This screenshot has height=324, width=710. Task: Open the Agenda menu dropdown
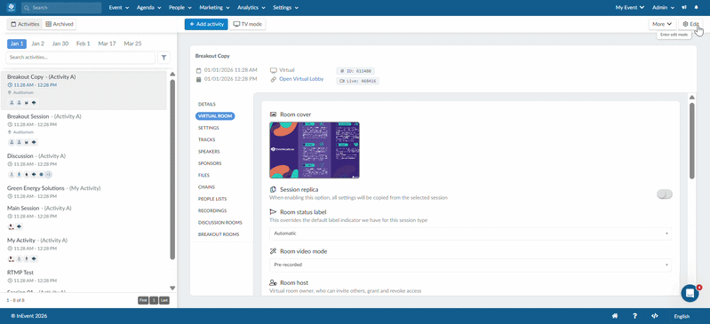click(149, 8)
